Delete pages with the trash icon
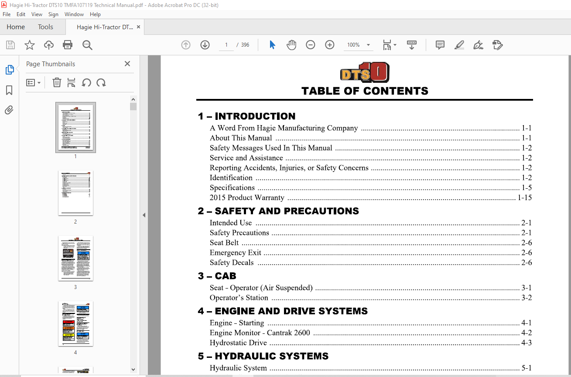Viewport: 571px width, 377px height. pos(57,82)
